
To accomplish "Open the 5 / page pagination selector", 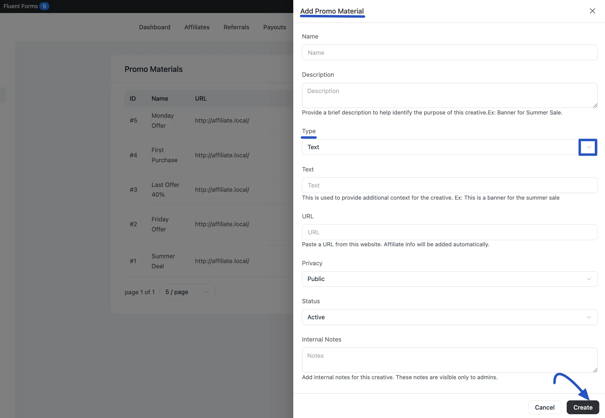I will pos(187,292).
